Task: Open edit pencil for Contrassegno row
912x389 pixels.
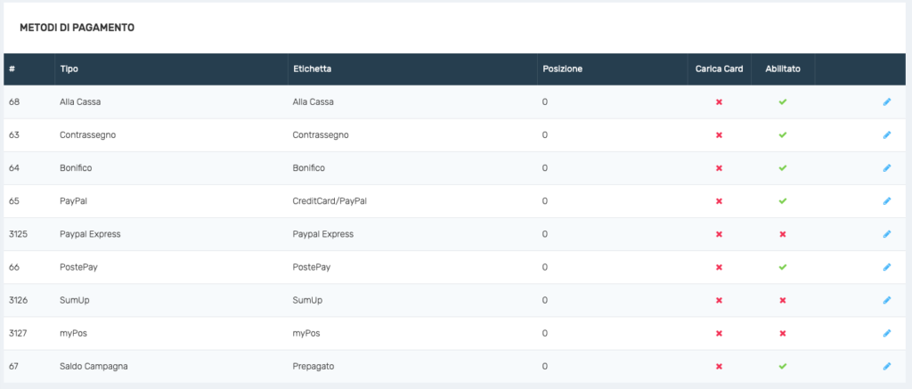Action: click(x=886, y=135)
